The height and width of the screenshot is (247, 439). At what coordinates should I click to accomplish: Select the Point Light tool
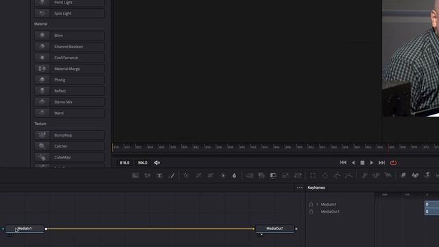point(69,3)
